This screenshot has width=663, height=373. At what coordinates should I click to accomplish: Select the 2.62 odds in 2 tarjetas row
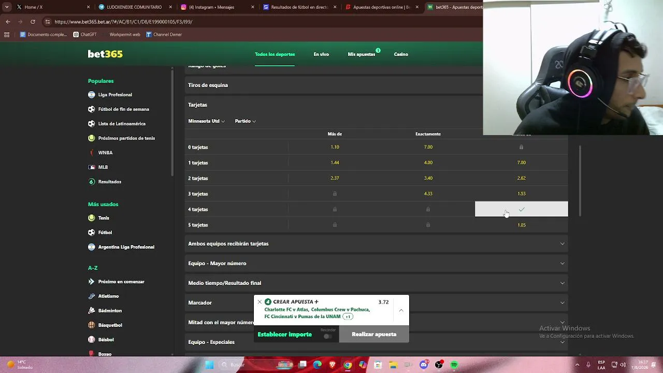pyautogui.click(x=522, y=178)
